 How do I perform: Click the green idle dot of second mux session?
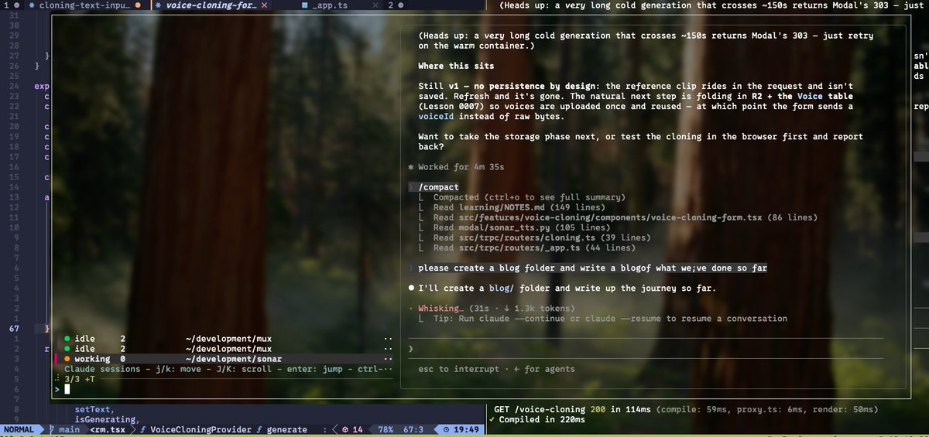(67, 349)
